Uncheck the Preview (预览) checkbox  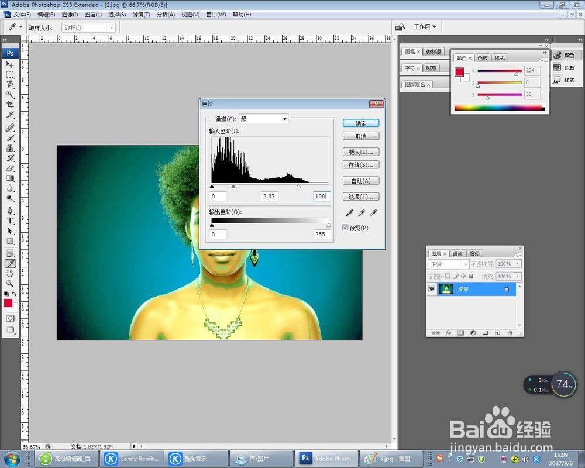pyautogui.click(x=346, y=228)
